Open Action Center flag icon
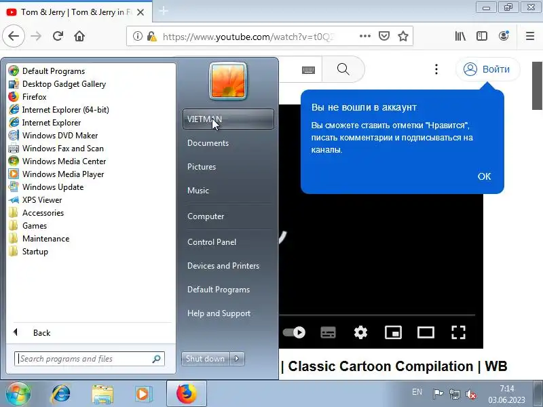543x407 pixels. (x=438, y=394)
